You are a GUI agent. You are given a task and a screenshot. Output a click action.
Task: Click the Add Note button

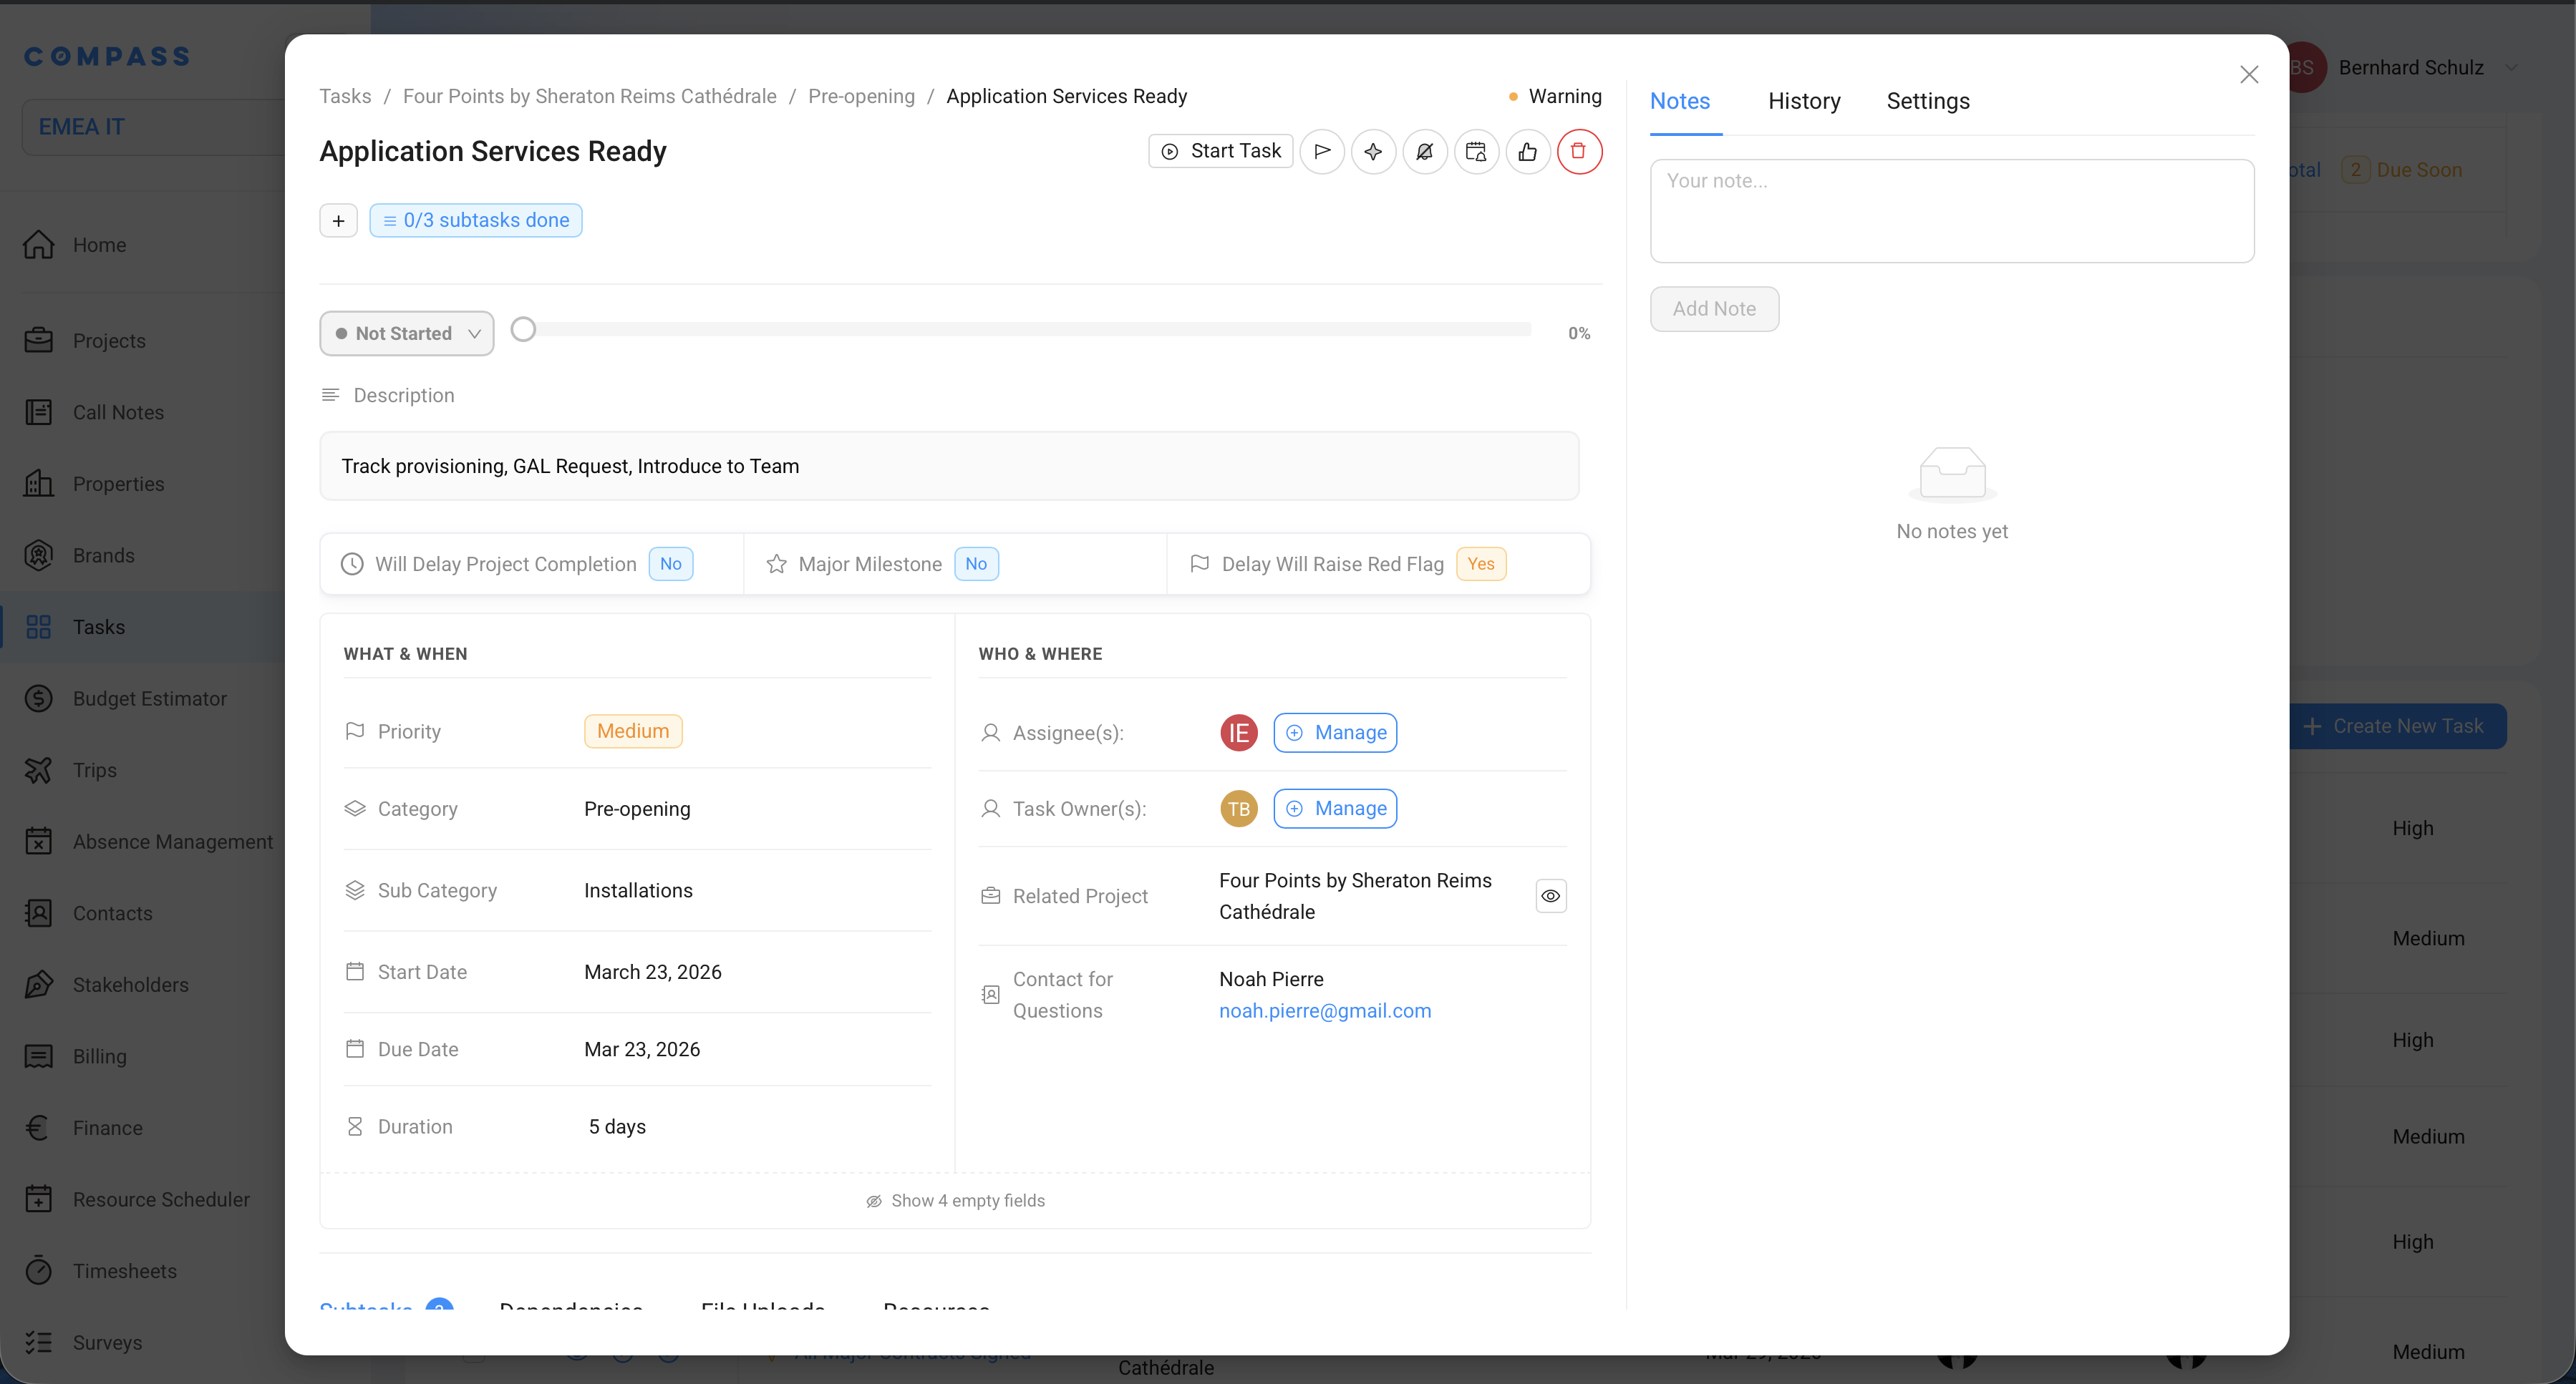(x=1714, y=308)
